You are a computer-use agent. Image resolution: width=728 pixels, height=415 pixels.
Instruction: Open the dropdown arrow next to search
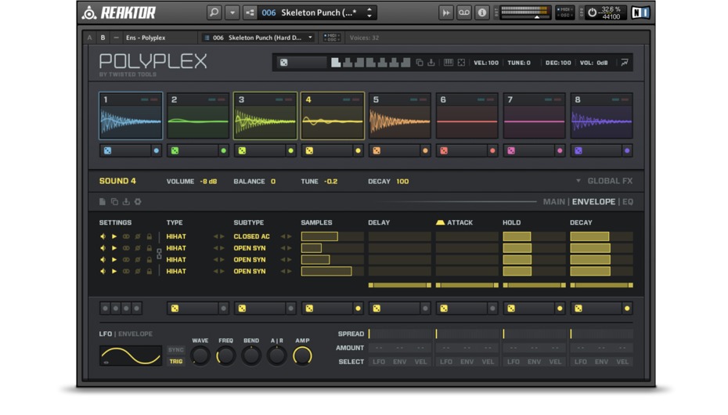[232, 13]
